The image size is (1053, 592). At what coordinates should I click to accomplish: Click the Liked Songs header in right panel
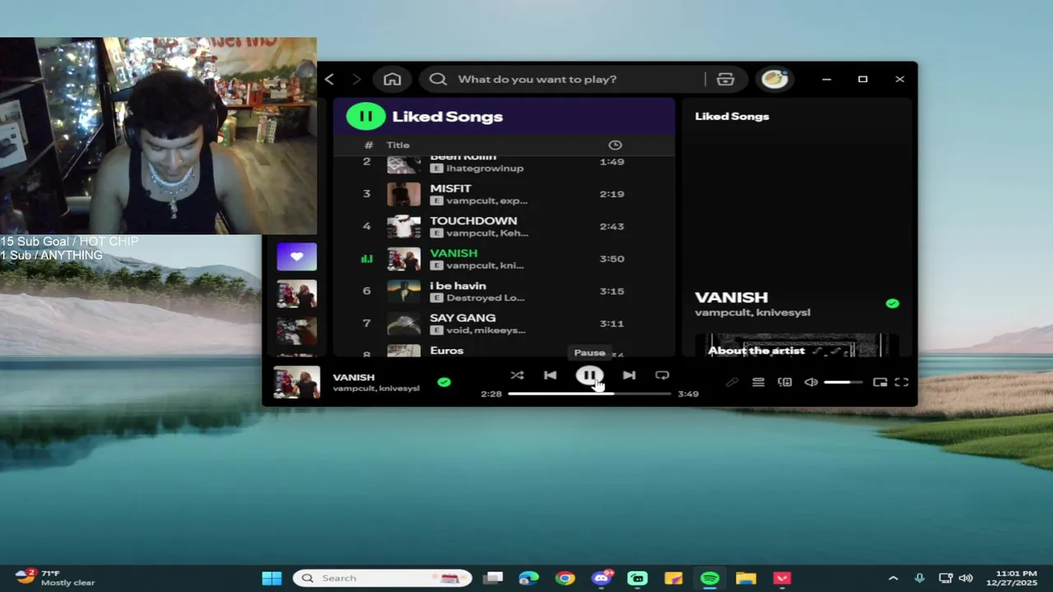[732, 116]
